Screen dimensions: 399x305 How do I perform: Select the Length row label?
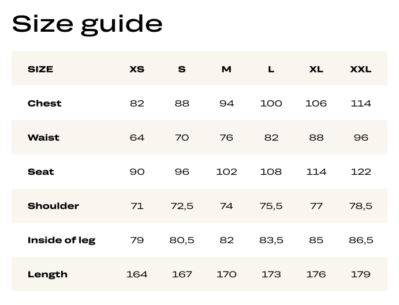coord(47,274)
